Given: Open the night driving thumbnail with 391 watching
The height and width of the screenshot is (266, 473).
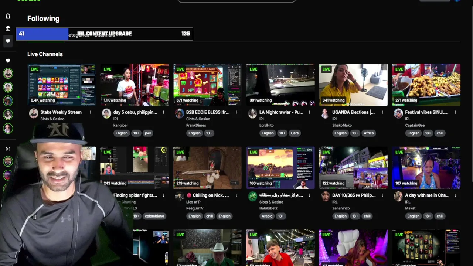Looking at the screenshot, I should click(280, 85).
